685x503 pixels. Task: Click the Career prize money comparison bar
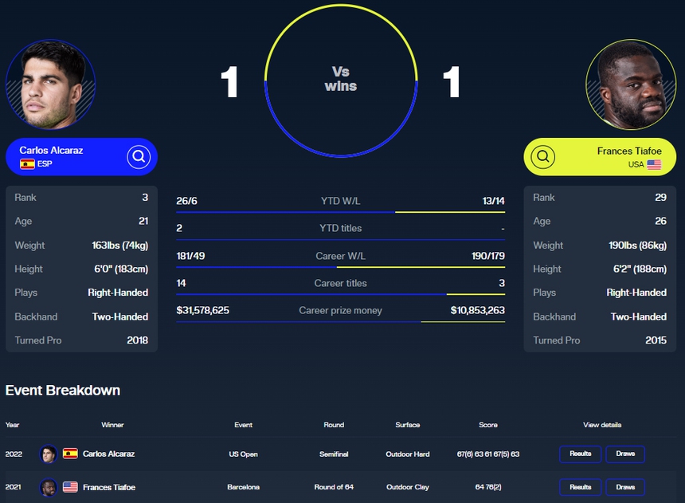[x=340, y=321]
